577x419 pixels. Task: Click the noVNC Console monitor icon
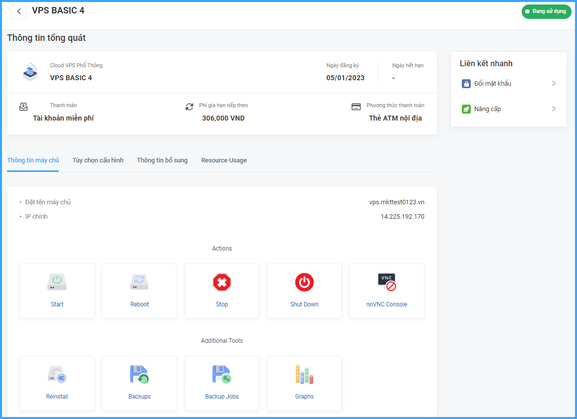pos(387,282)
